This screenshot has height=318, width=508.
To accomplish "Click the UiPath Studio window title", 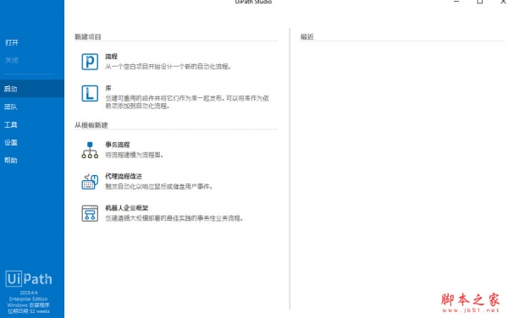I will [253, 2].
